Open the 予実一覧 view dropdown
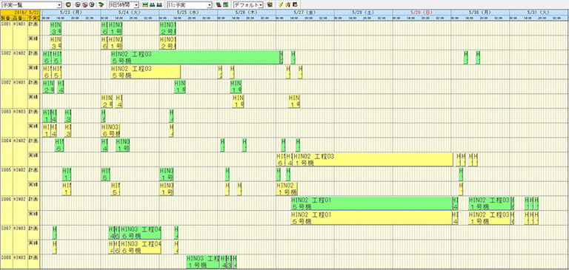The height and width of the screenshot is (270, 569). pos(32,5)
